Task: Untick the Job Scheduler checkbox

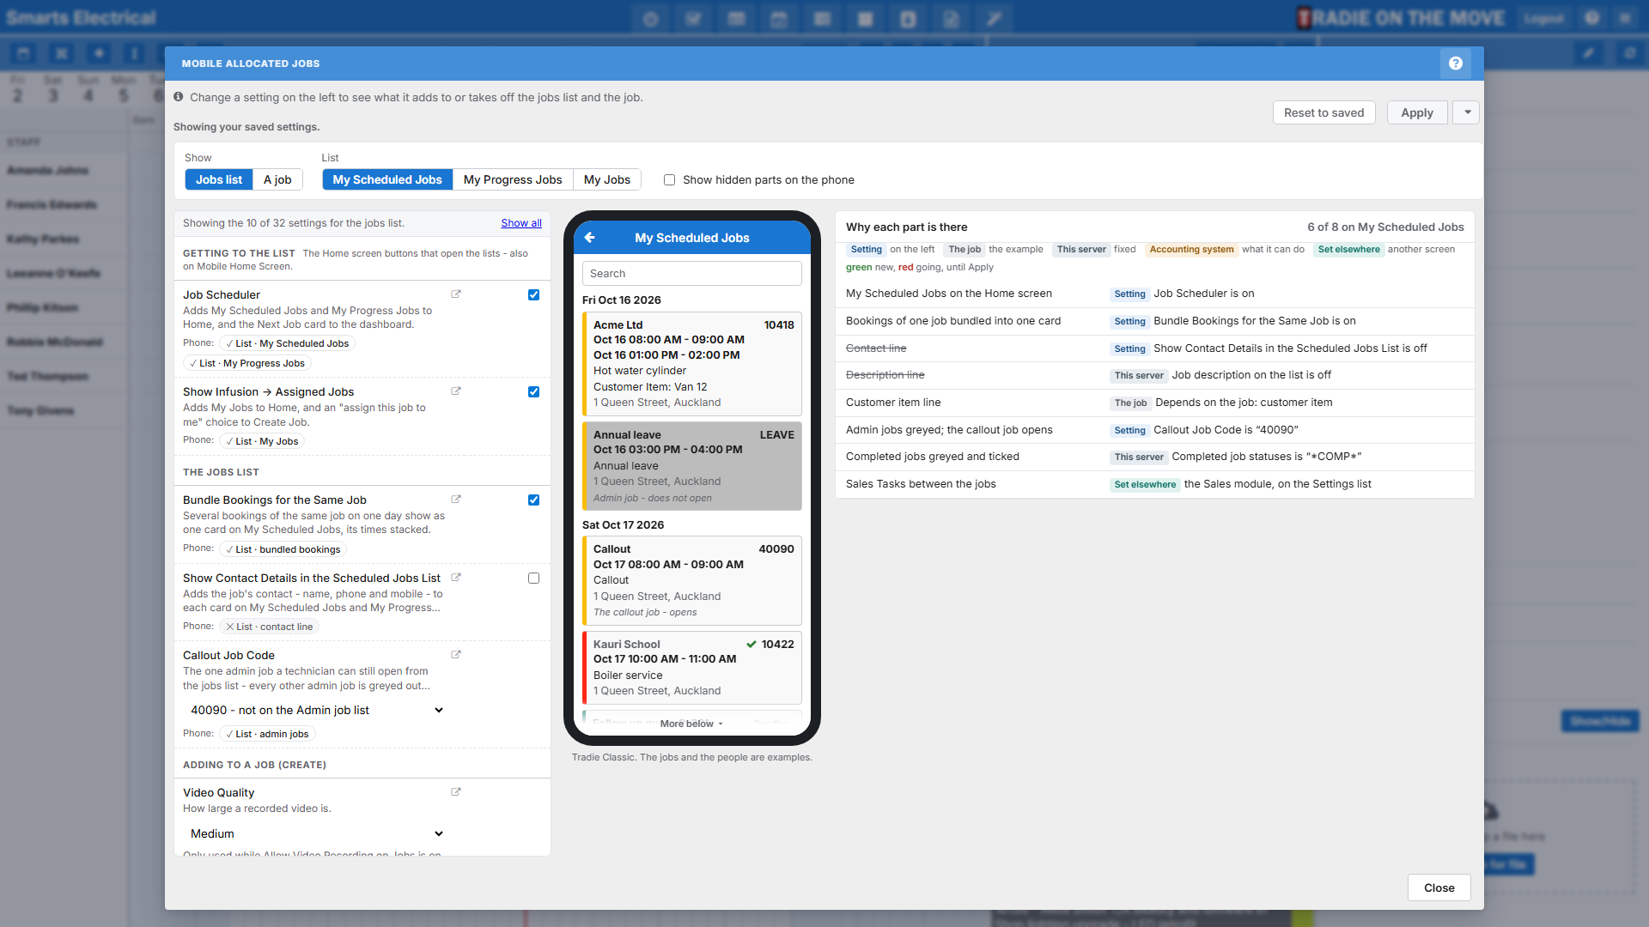Action: (534, 295)
